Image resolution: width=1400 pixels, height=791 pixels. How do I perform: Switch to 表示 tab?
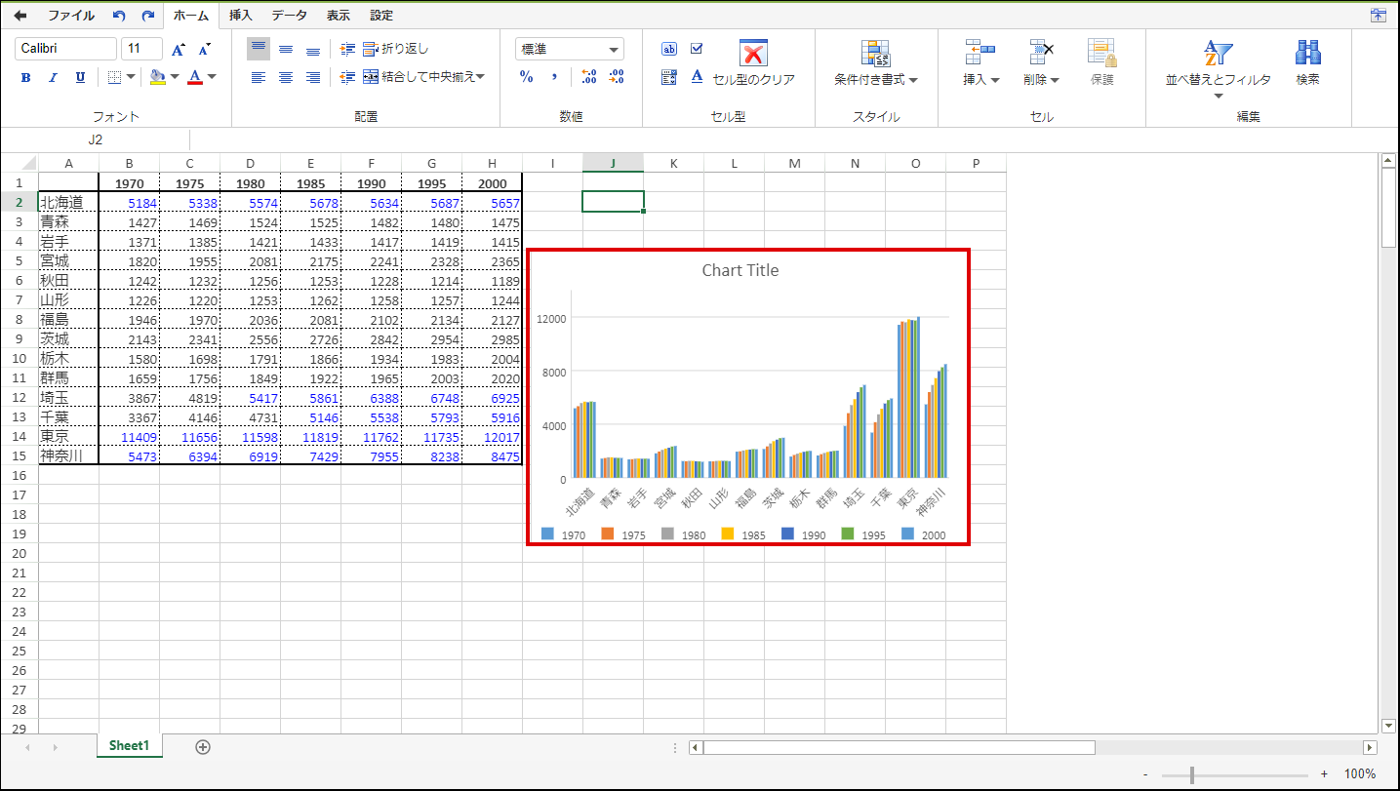click(339, 16)
